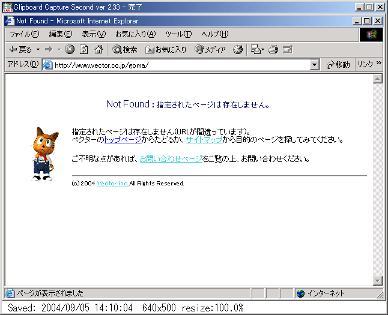Click the Refresh page icon
Screen dimensions: 388x315
[84, 50]
